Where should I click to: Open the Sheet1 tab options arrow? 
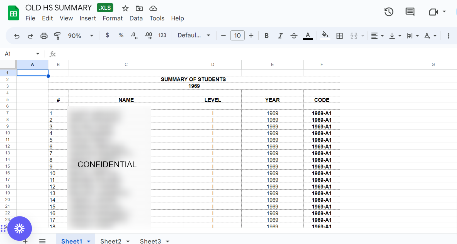[89, 241]
